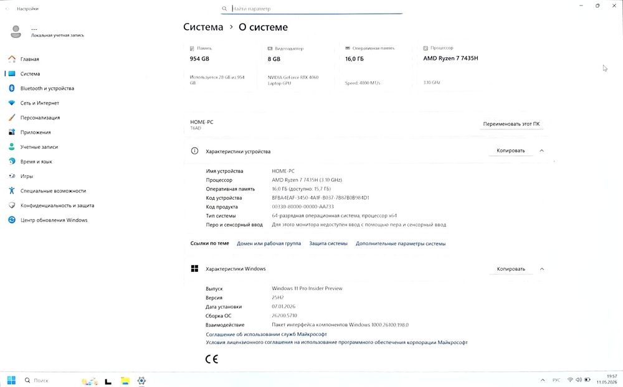Open the clock and date 11.05.2026
Image resolution: width=623 pixels, height=387 pixels.
[x=607, y=379]
